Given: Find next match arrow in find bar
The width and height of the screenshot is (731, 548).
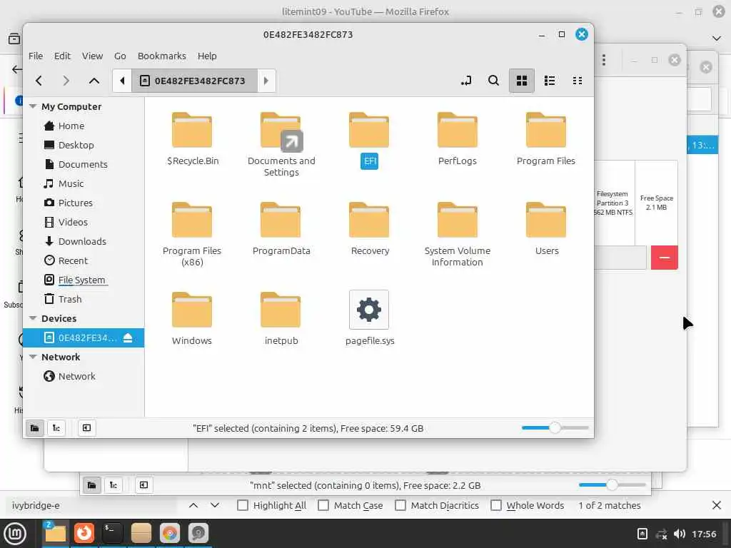Looking at the screenshot, I should tap(215, 505).
